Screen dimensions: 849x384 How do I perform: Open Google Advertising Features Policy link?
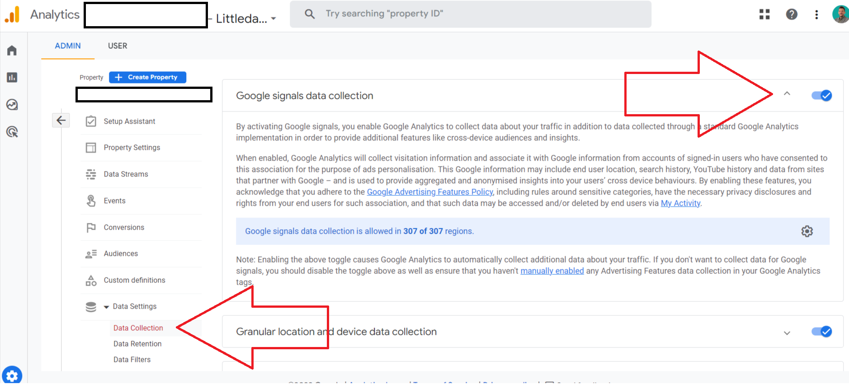click(x=430, y=192)
